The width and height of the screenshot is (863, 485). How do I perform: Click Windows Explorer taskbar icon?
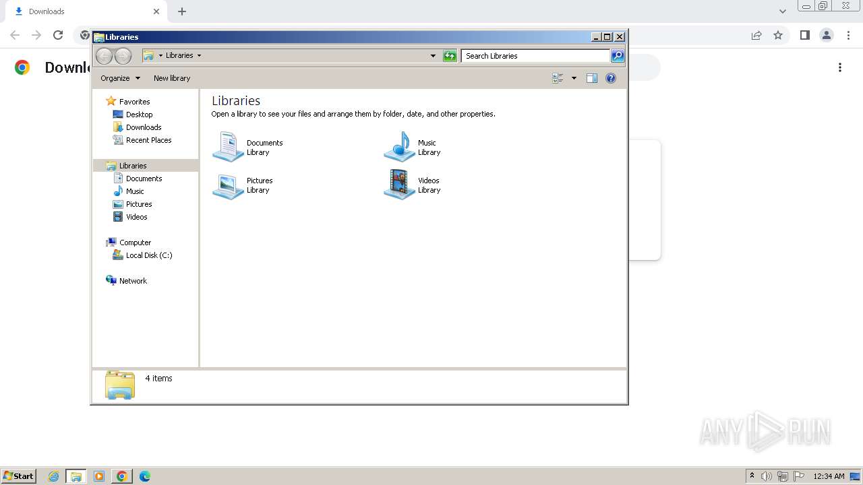(x=76, y=476)
